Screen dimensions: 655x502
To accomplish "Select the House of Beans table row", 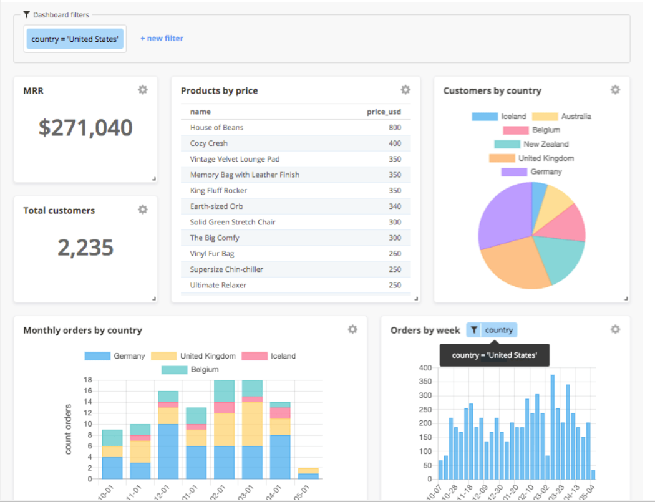I will [x=296, y=127].
